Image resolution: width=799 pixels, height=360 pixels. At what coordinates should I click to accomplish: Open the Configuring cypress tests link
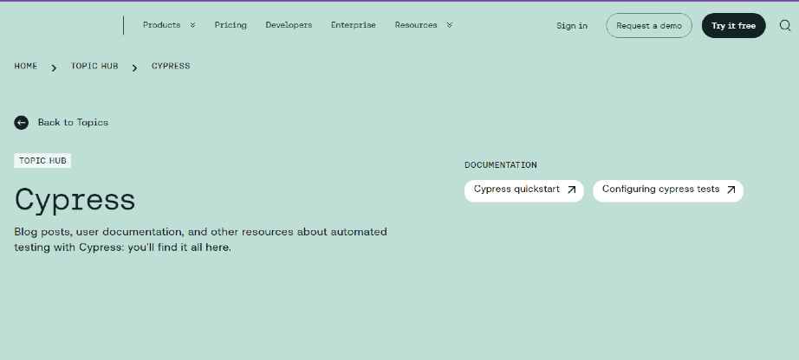coord(668,191)
